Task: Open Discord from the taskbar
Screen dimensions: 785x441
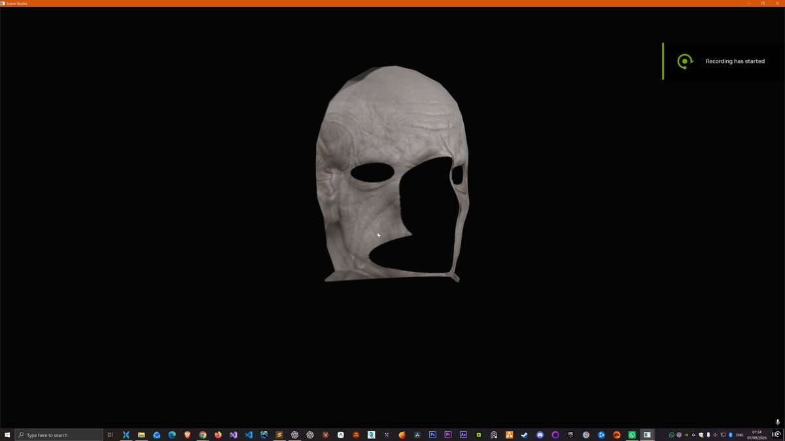Action: coord(540,435)
